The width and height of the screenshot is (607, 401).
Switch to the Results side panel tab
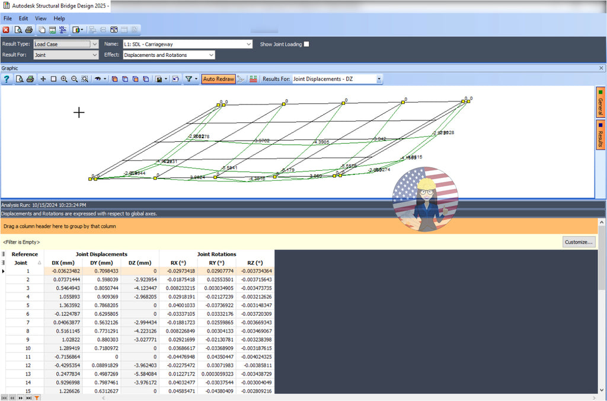[600, 135]
